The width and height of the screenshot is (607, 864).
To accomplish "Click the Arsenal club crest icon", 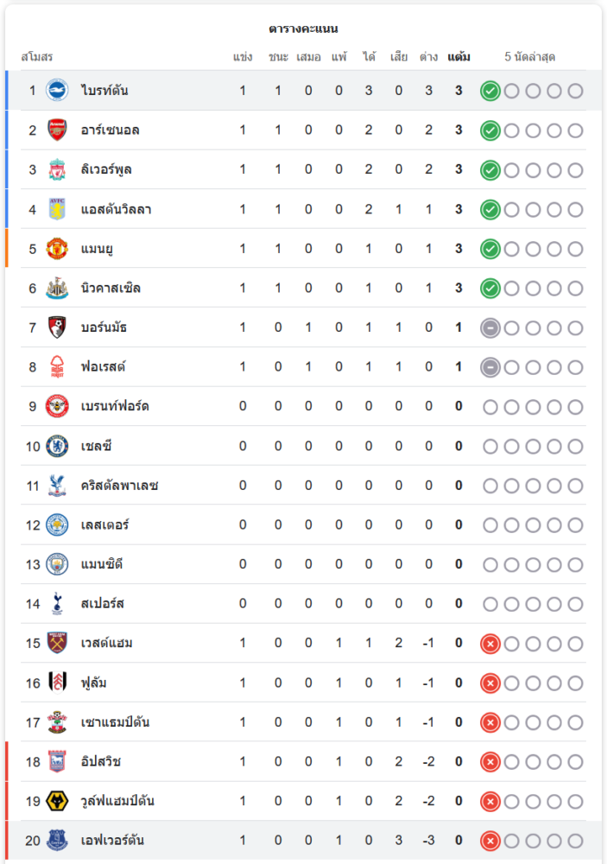I will pos(57,130).
